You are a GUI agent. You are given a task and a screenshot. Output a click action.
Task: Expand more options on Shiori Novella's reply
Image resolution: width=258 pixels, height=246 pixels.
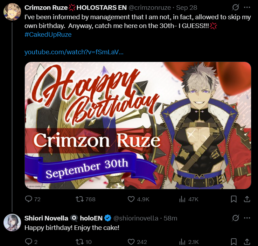(247, 218)
